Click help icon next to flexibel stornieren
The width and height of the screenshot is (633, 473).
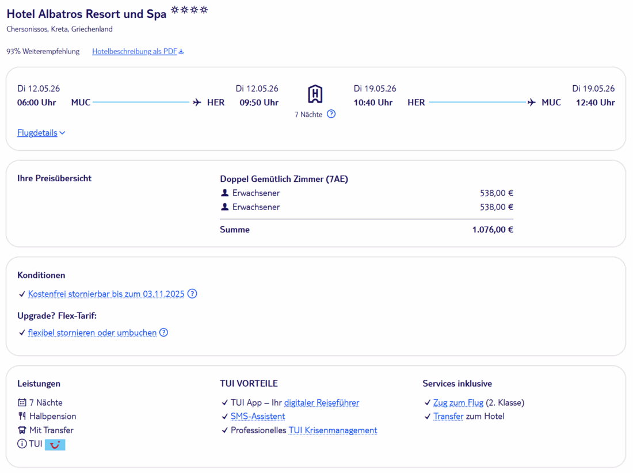pos(163,333)
